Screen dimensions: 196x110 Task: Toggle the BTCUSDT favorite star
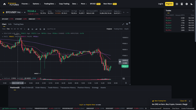coord(3,12)
